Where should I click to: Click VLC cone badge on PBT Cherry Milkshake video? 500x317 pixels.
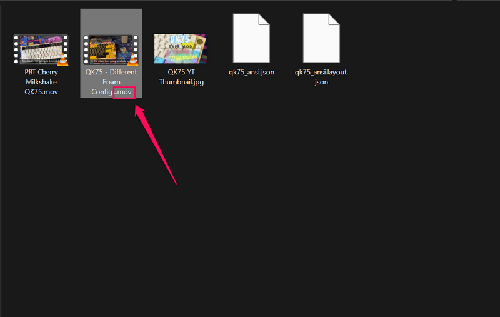tap(62, 60)
